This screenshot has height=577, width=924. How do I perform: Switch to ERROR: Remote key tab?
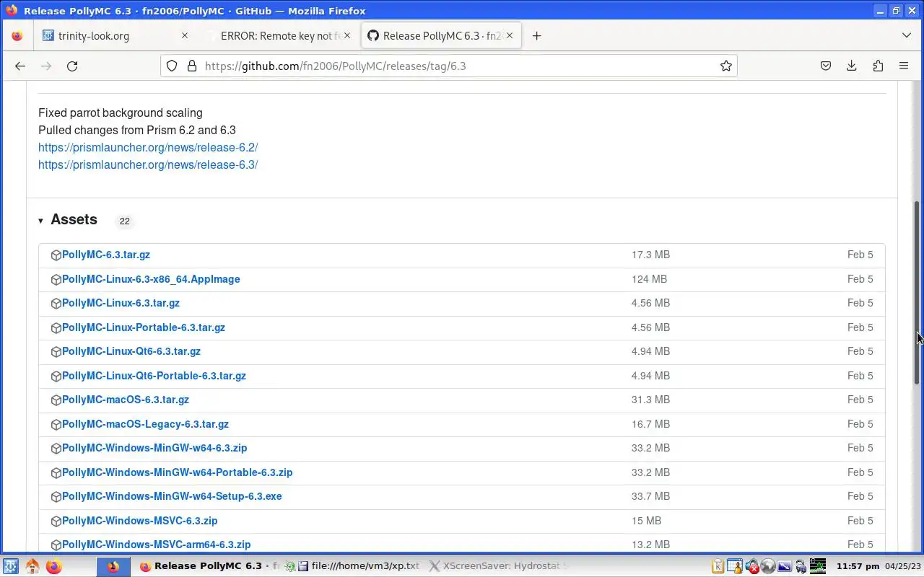click(x=279, y=35)
